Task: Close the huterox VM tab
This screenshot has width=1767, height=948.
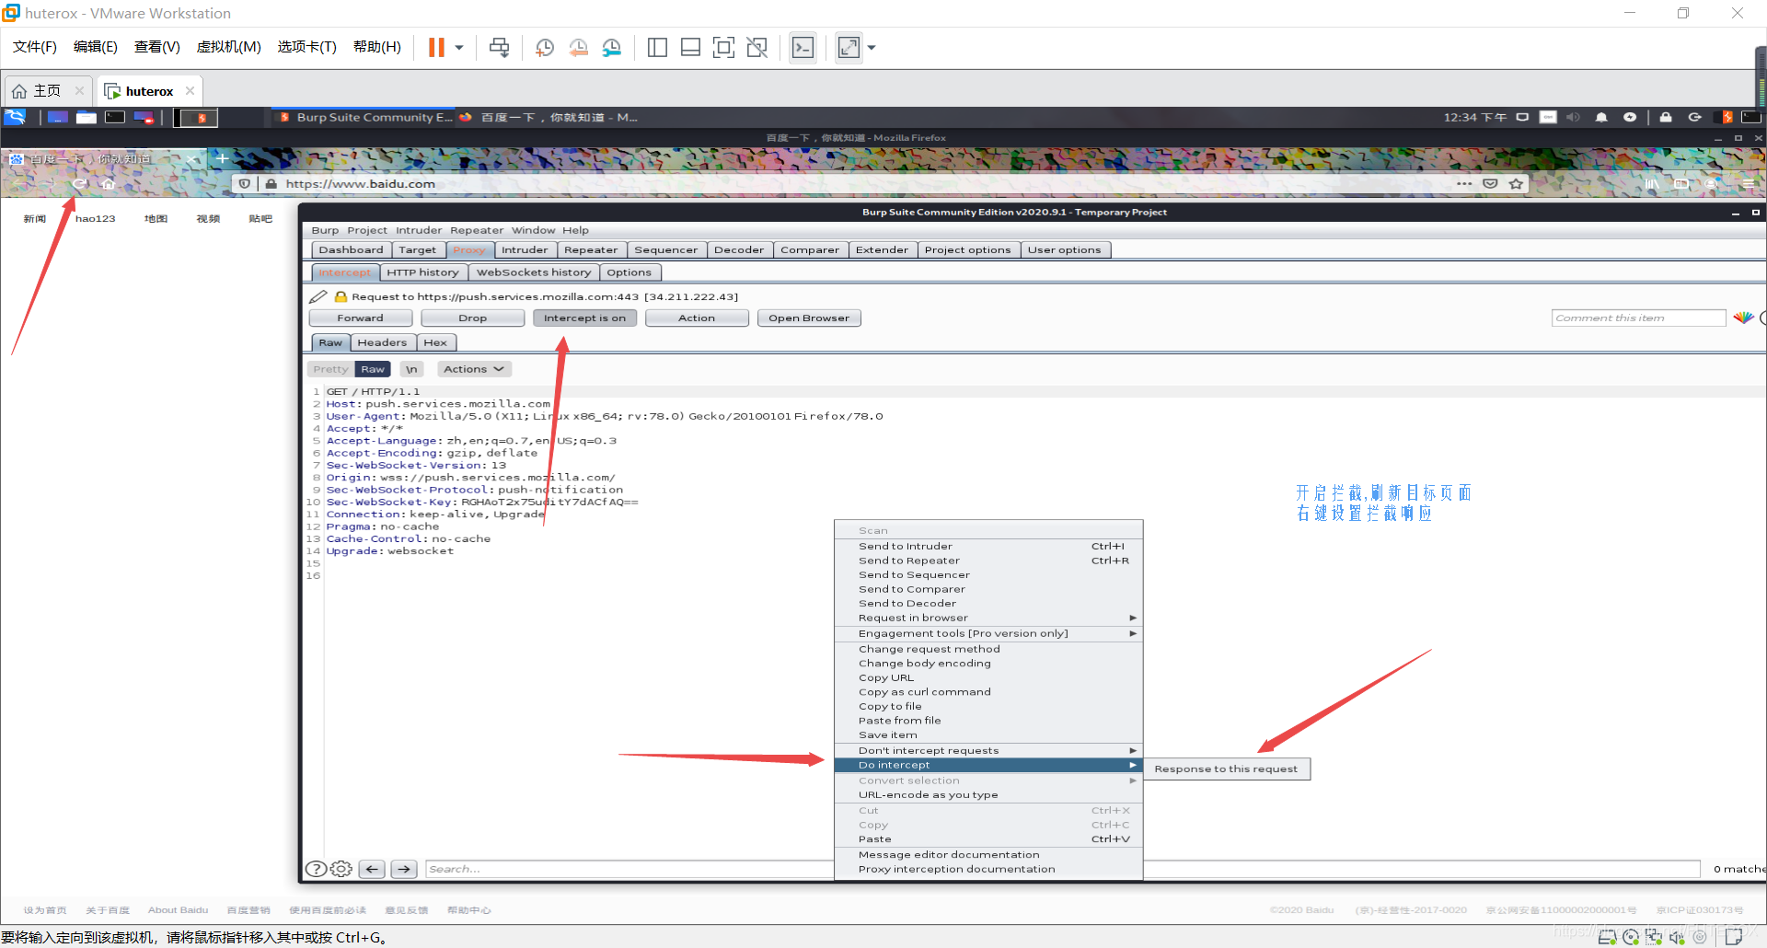Action: [x=190, y=90]
